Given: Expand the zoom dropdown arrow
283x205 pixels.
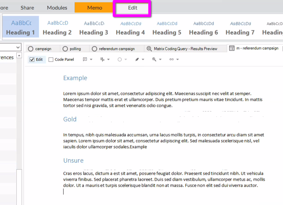Looking at the screenshot, I should [x=160, y=60].
